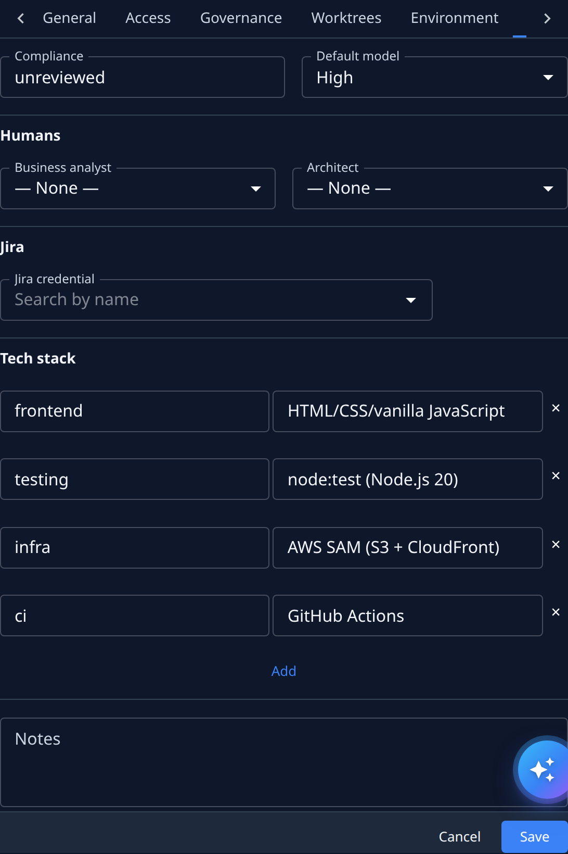Image resolution: width=568 pixels, height=854 pixels.
Task: Expand Jira credential dropdown arrow
Action: (411, 300)
